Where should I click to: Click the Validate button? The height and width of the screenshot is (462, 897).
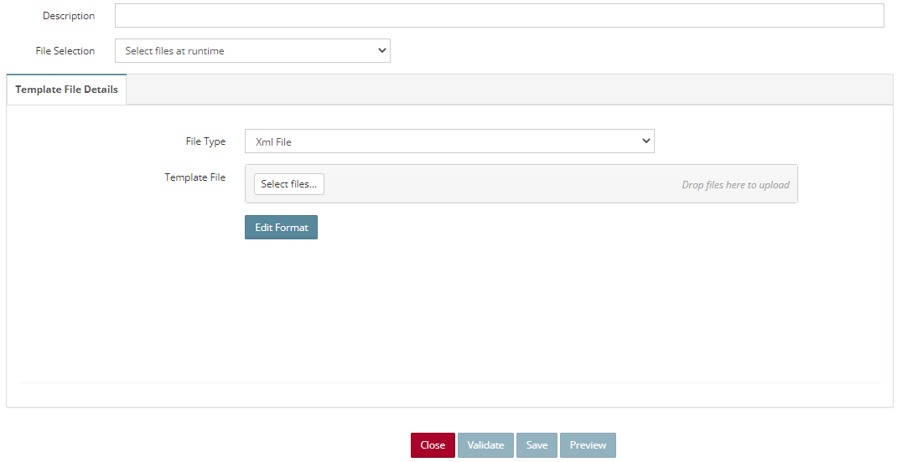coord(485,445)
